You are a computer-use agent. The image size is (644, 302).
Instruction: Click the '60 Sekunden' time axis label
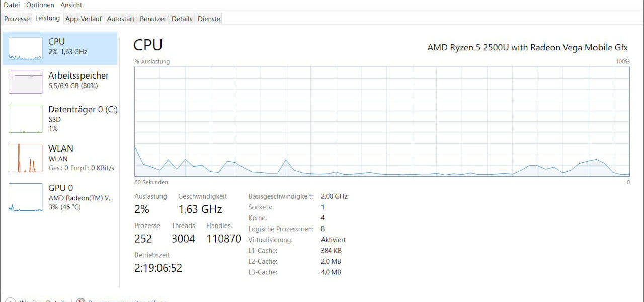pyautogui.click(x=151, y=182)
